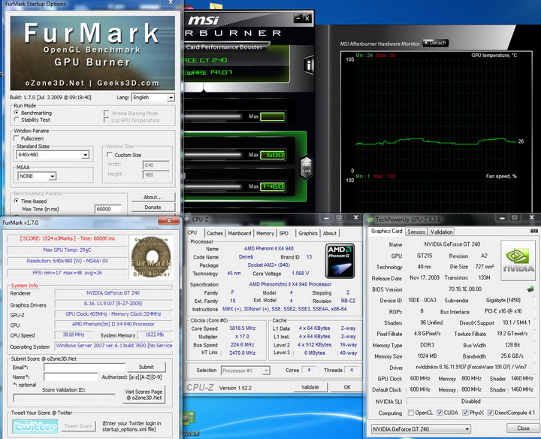Click the 600 Max value box in Afterburner
Viewport: 541px width, 439px height.
tap(273, 155)
